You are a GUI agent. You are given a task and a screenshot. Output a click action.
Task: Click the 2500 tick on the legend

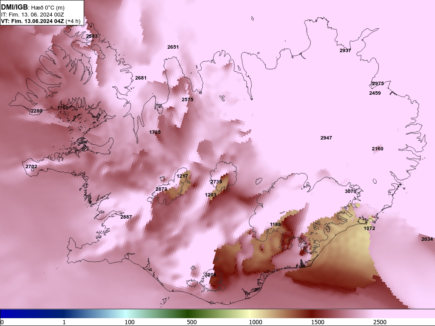(380, 322)
